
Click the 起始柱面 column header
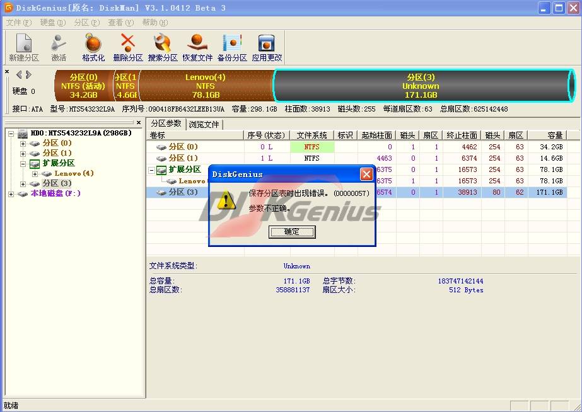[376, 135]
